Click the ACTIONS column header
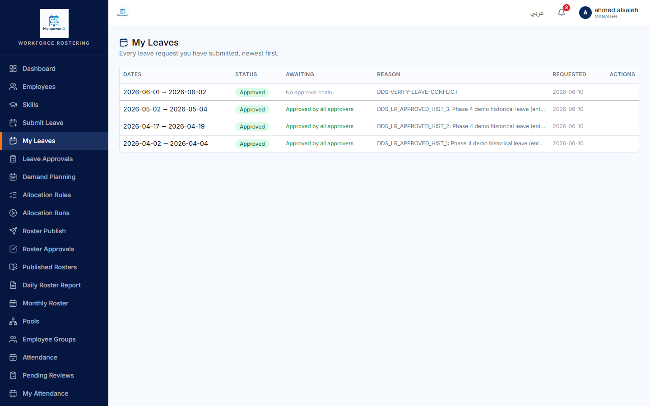This screenshot has width=650, height=406. point(622,74)
